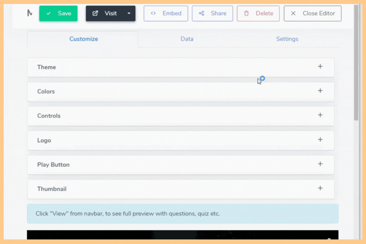366x244 pixels.
Task: Click the X icon on Close Editor
Action: click(x=293, y=13)
